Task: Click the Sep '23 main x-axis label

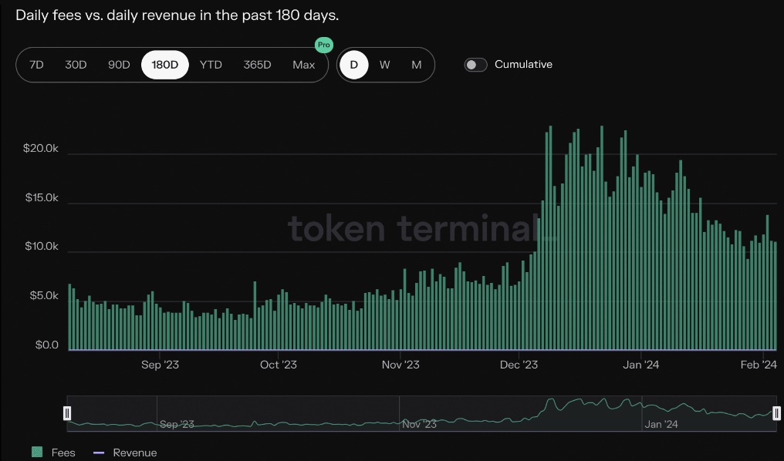Action: (160, 365)
